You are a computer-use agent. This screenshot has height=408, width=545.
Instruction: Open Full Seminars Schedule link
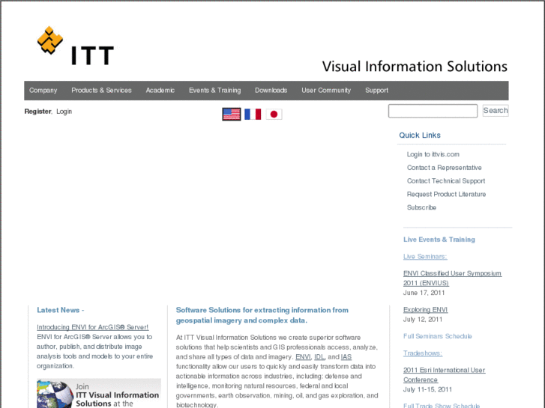click(438, 336)
